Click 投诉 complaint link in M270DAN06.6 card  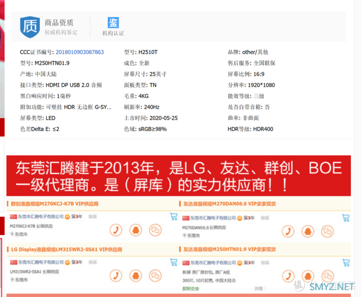pyautogui.click(x=265, y=218)
